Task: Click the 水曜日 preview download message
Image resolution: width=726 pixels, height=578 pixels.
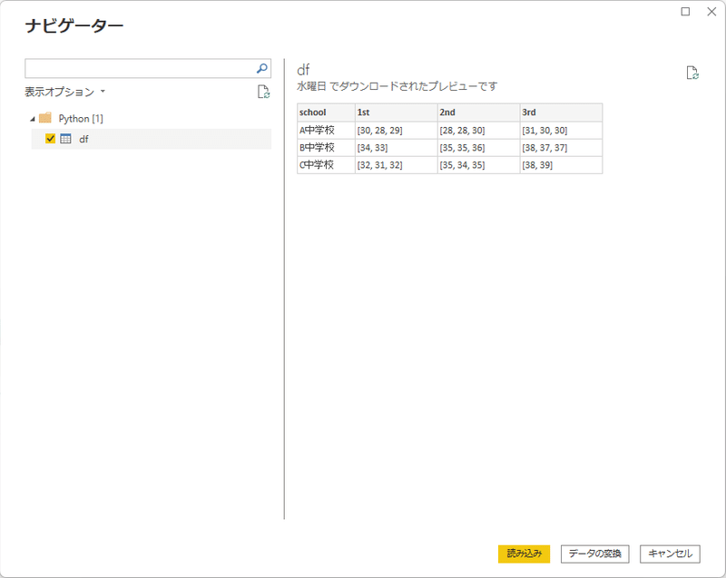Action: [x=397, y=86]
